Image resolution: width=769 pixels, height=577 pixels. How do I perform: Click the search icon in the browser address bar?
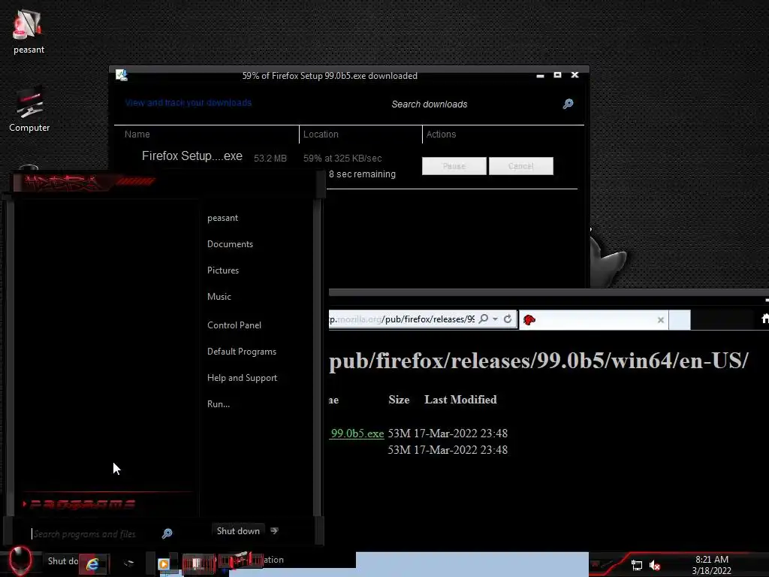pos(484,319)
